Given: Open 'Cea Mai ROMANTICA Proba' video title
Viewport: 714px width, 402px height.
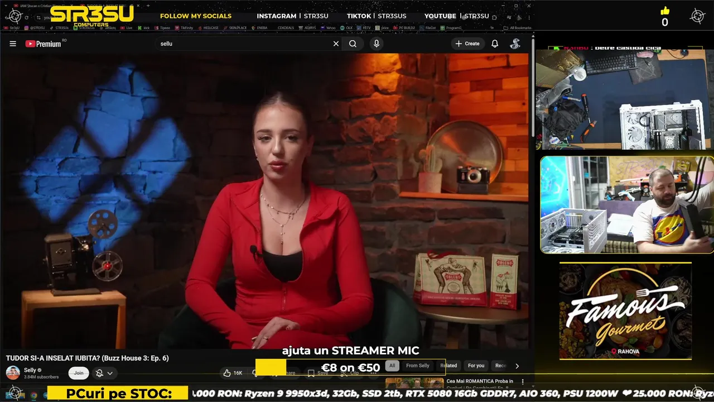Looking at the screenshot, I should coord(480,381).
